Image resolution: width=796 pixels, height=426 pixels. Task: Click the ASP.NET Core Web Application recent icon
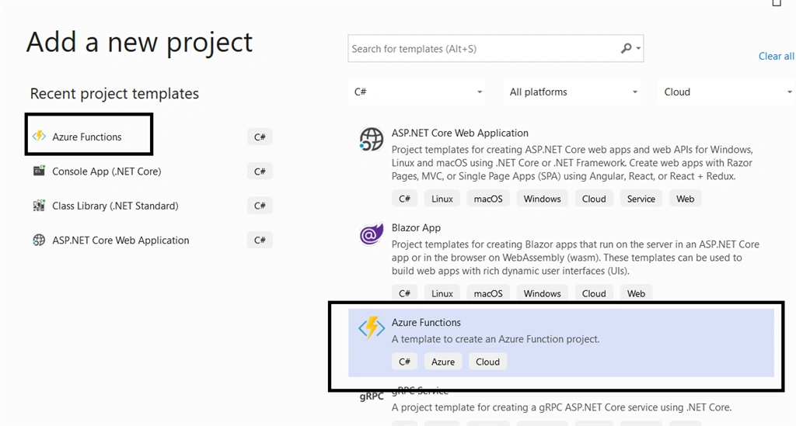pyautogui.click(x=39, y=240)
